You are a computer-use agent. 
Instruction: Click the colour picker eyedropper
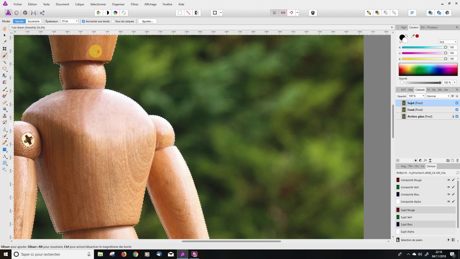(x=413, y=36)
